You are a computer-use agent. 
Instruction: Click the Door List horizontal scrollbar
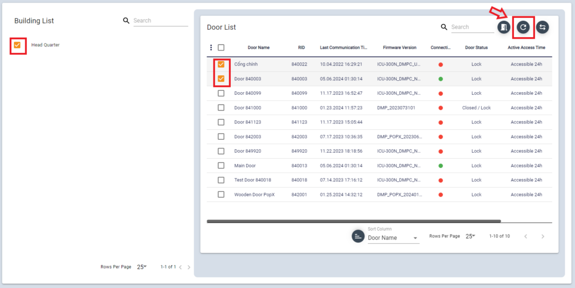click(354, 222)
